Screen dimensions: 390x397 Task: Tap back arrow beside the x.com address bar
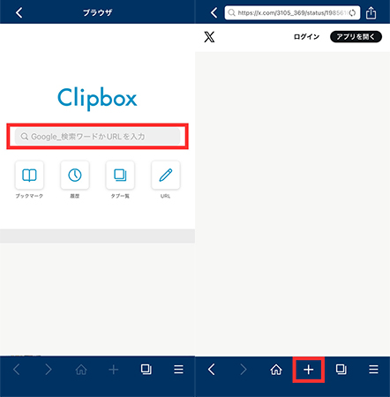click(x=214, y=12)
